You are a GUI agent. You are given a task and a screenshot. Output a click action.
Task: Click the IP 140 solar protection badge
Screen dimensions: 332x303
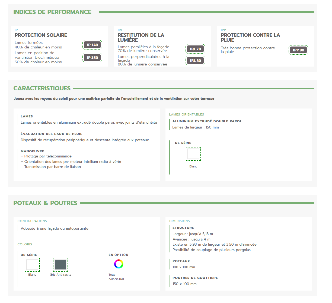click(92, 45)
